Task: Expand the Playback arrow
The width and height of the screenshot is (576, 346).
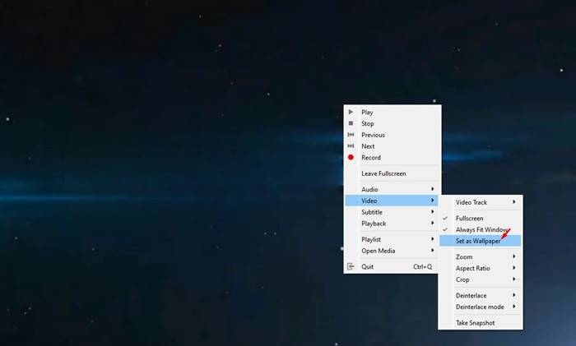Action: tap(433, 223)
